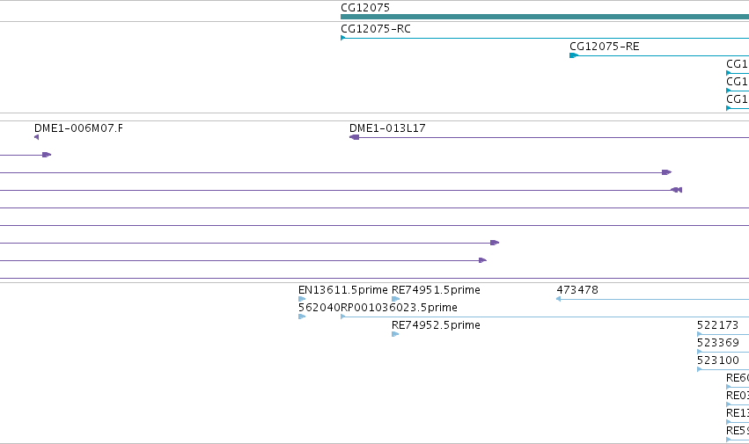Click the 523369 feature start arrow

click(700, 352)
